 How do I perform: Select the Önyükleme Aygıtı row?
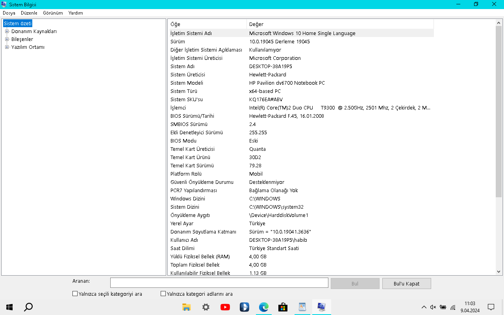(x=301, y=215)
